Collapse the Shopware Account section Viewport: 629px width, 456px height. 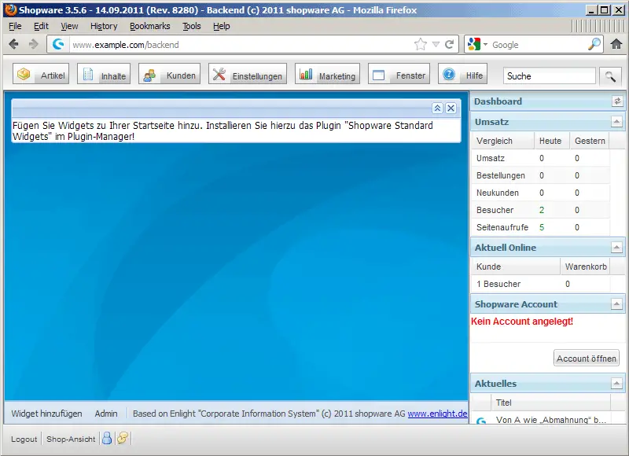pos(616,304)
